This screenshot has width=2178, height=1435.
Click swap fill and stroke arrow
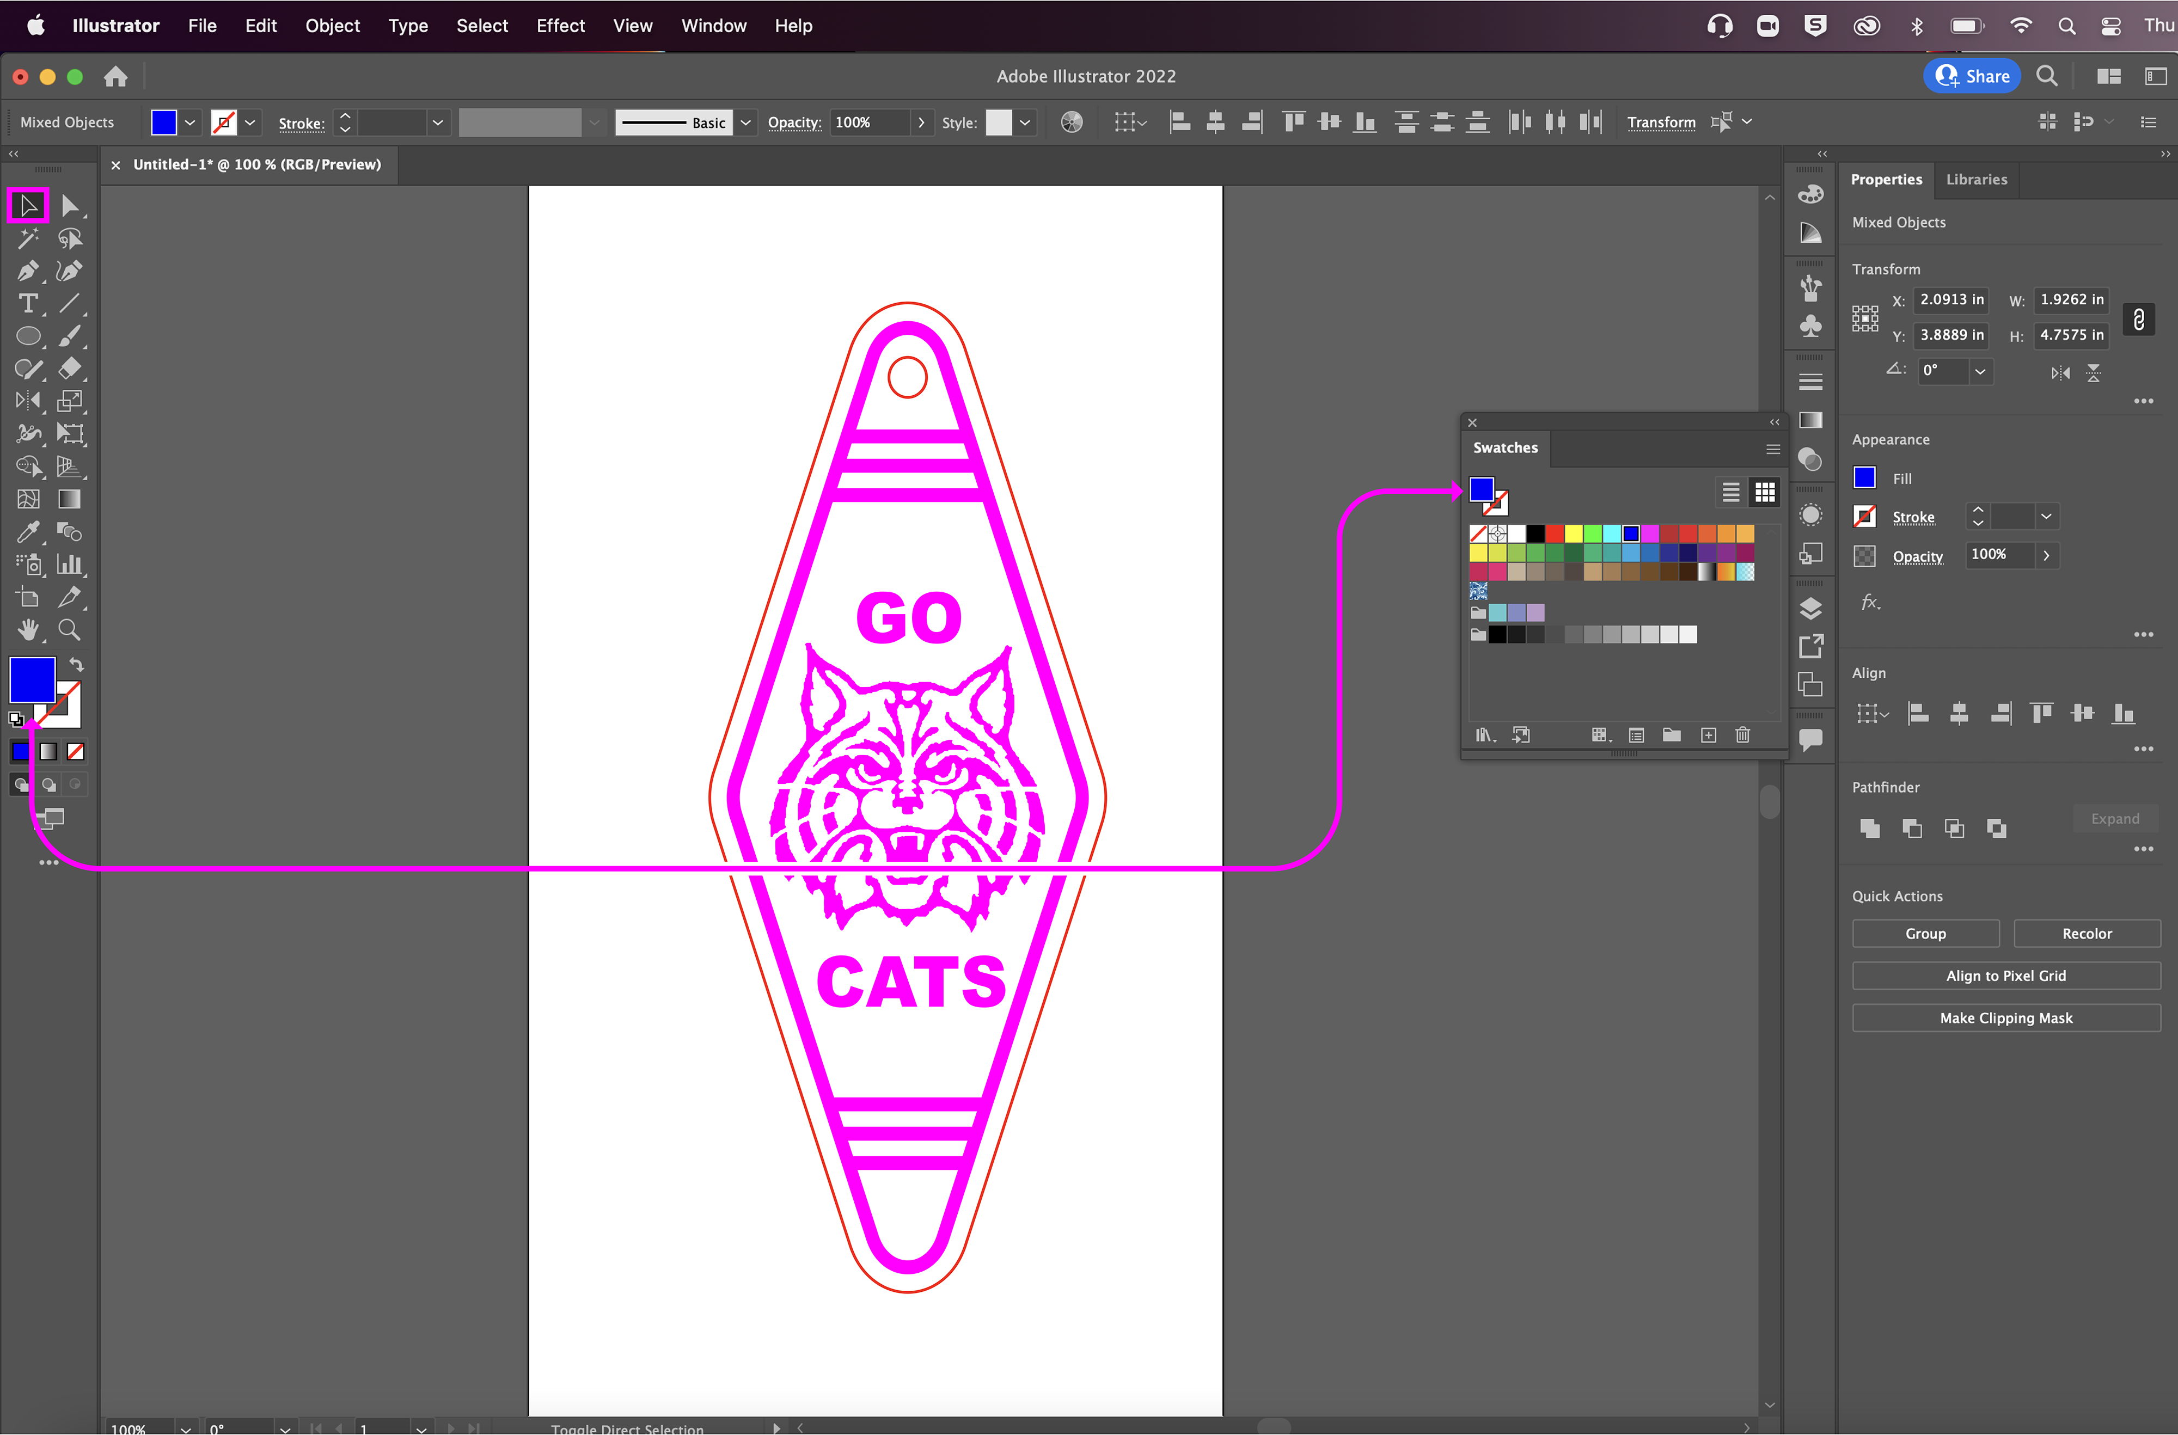pos(77,665)
